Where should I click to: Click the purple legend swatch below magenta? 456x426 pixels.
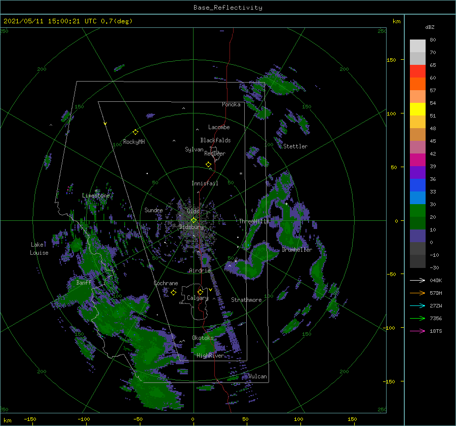click(417, 173)
